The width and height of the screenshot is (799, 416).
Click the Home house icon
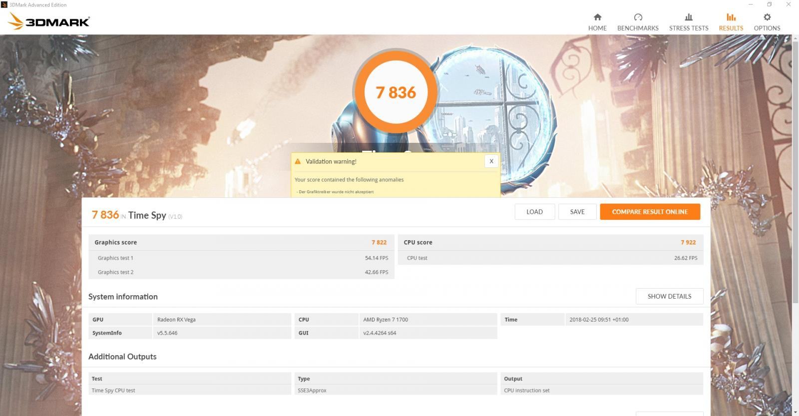click(597, 17)
